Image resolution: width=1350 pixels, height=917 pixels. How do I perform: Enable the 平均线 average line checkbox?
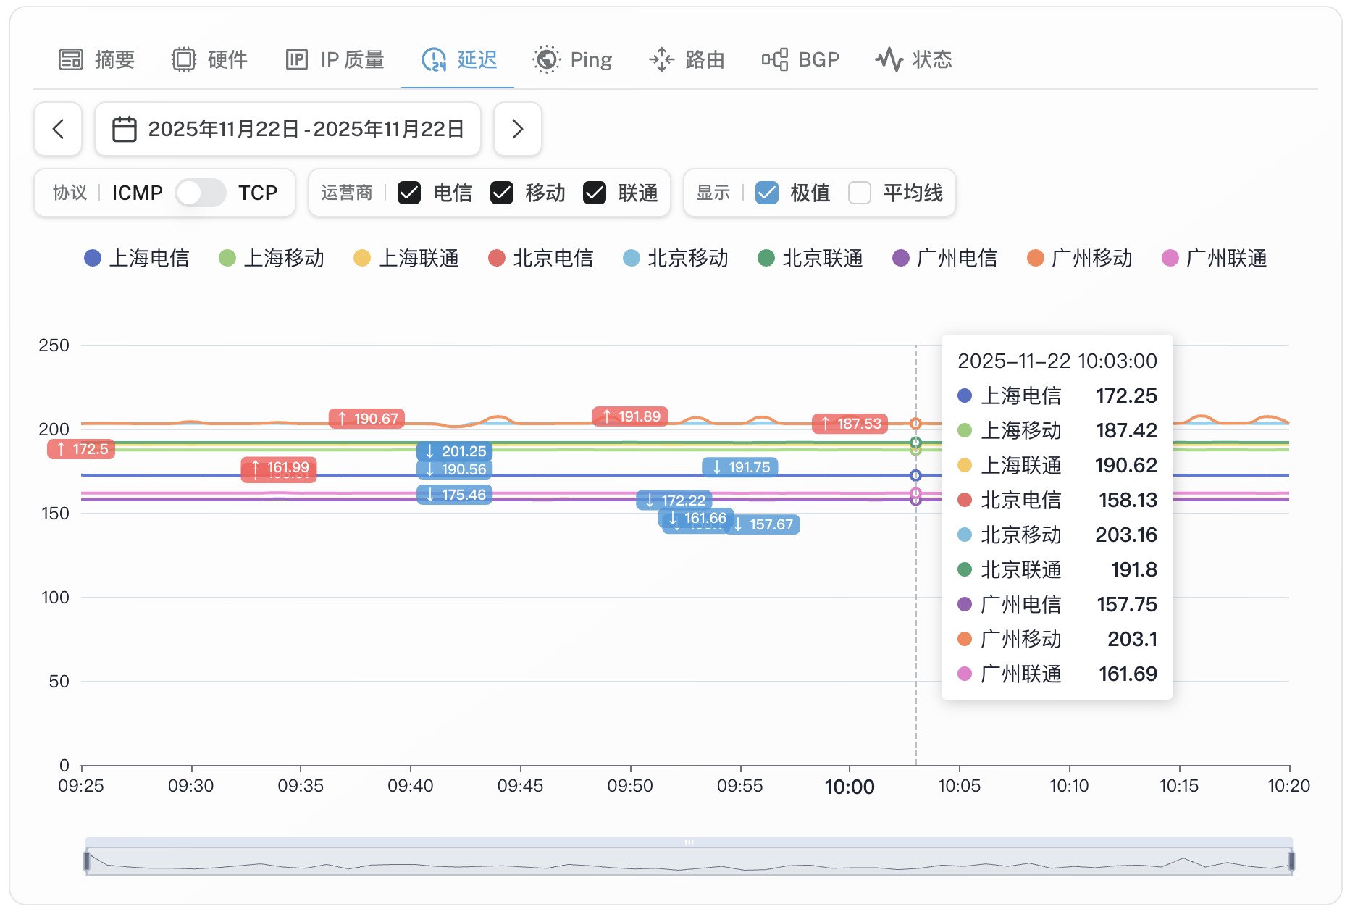click(860, 193)
